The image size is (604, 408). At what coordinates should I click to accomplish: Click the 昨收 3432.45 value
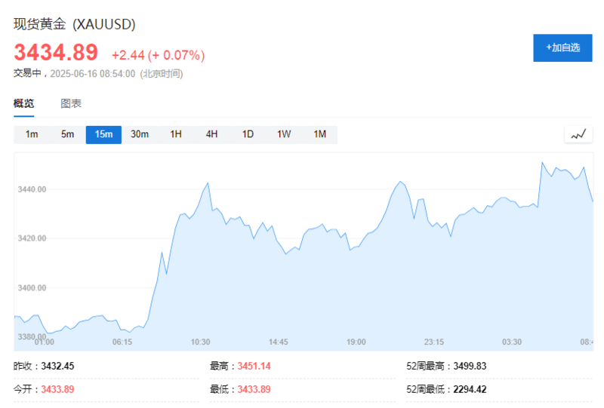[x=57, y=366]
